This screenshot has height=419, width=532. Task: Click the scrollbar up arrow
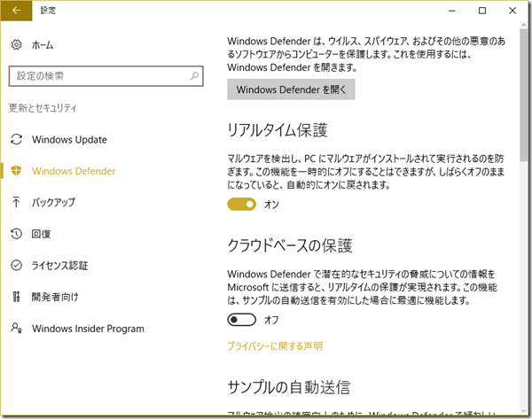coord(524,25)
